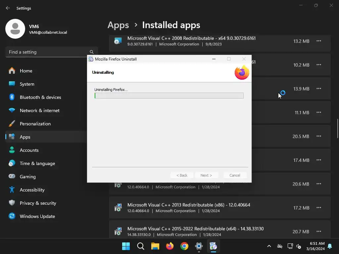Click the Settings gear on taskbar
The height and width of the screenshot is (254, 339).
199,246
